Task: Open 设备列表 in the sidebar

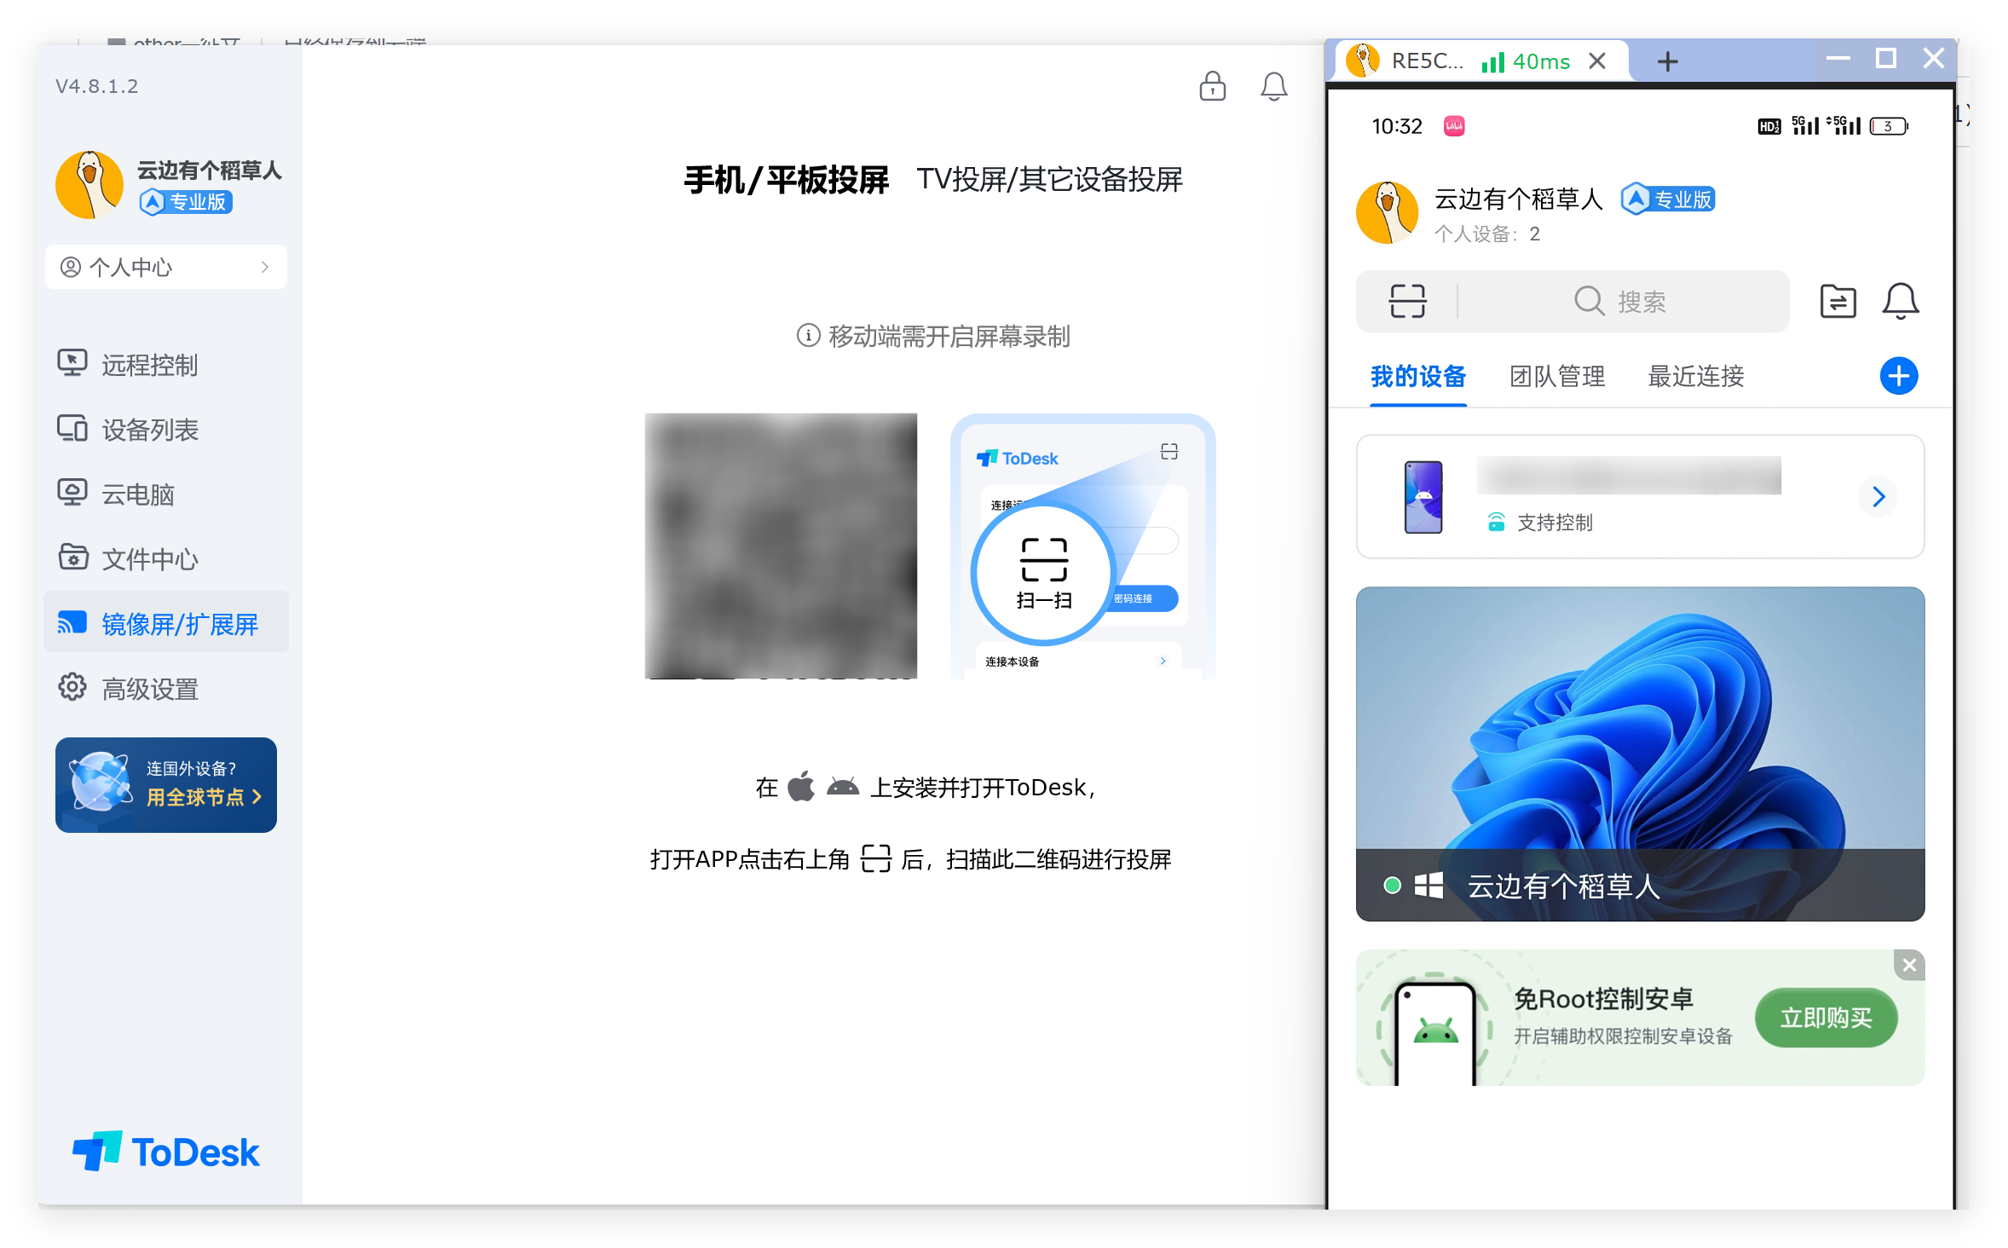Action: (166, 430)
